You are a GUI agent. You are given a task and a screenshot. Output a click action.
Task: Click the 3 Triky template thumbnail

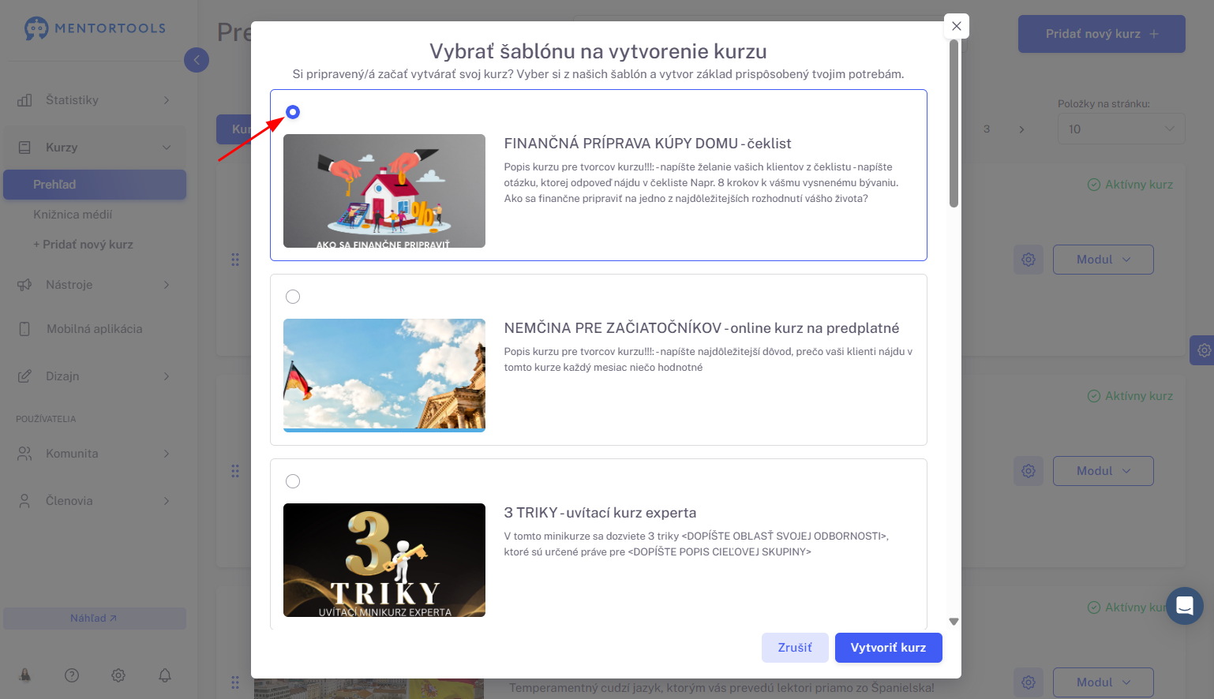(384, 560)
